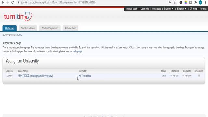The image size is (208, 117).
Task: Open the Citation Help tab
Action: coord(71,28)
